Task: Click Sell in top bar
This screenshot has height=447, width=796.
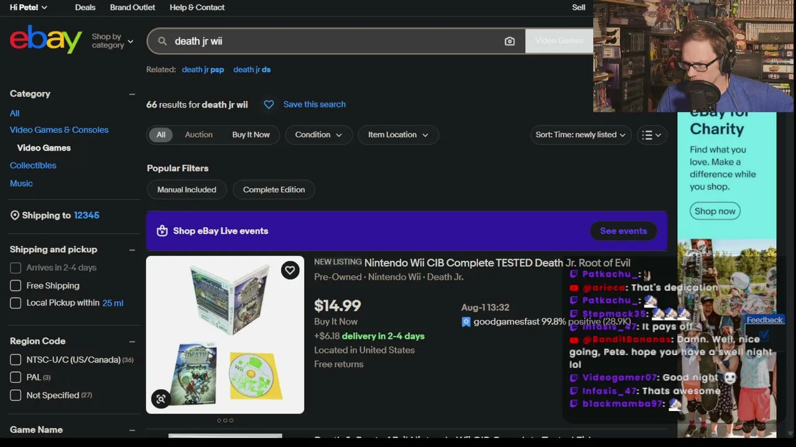Action: (578, 7)
